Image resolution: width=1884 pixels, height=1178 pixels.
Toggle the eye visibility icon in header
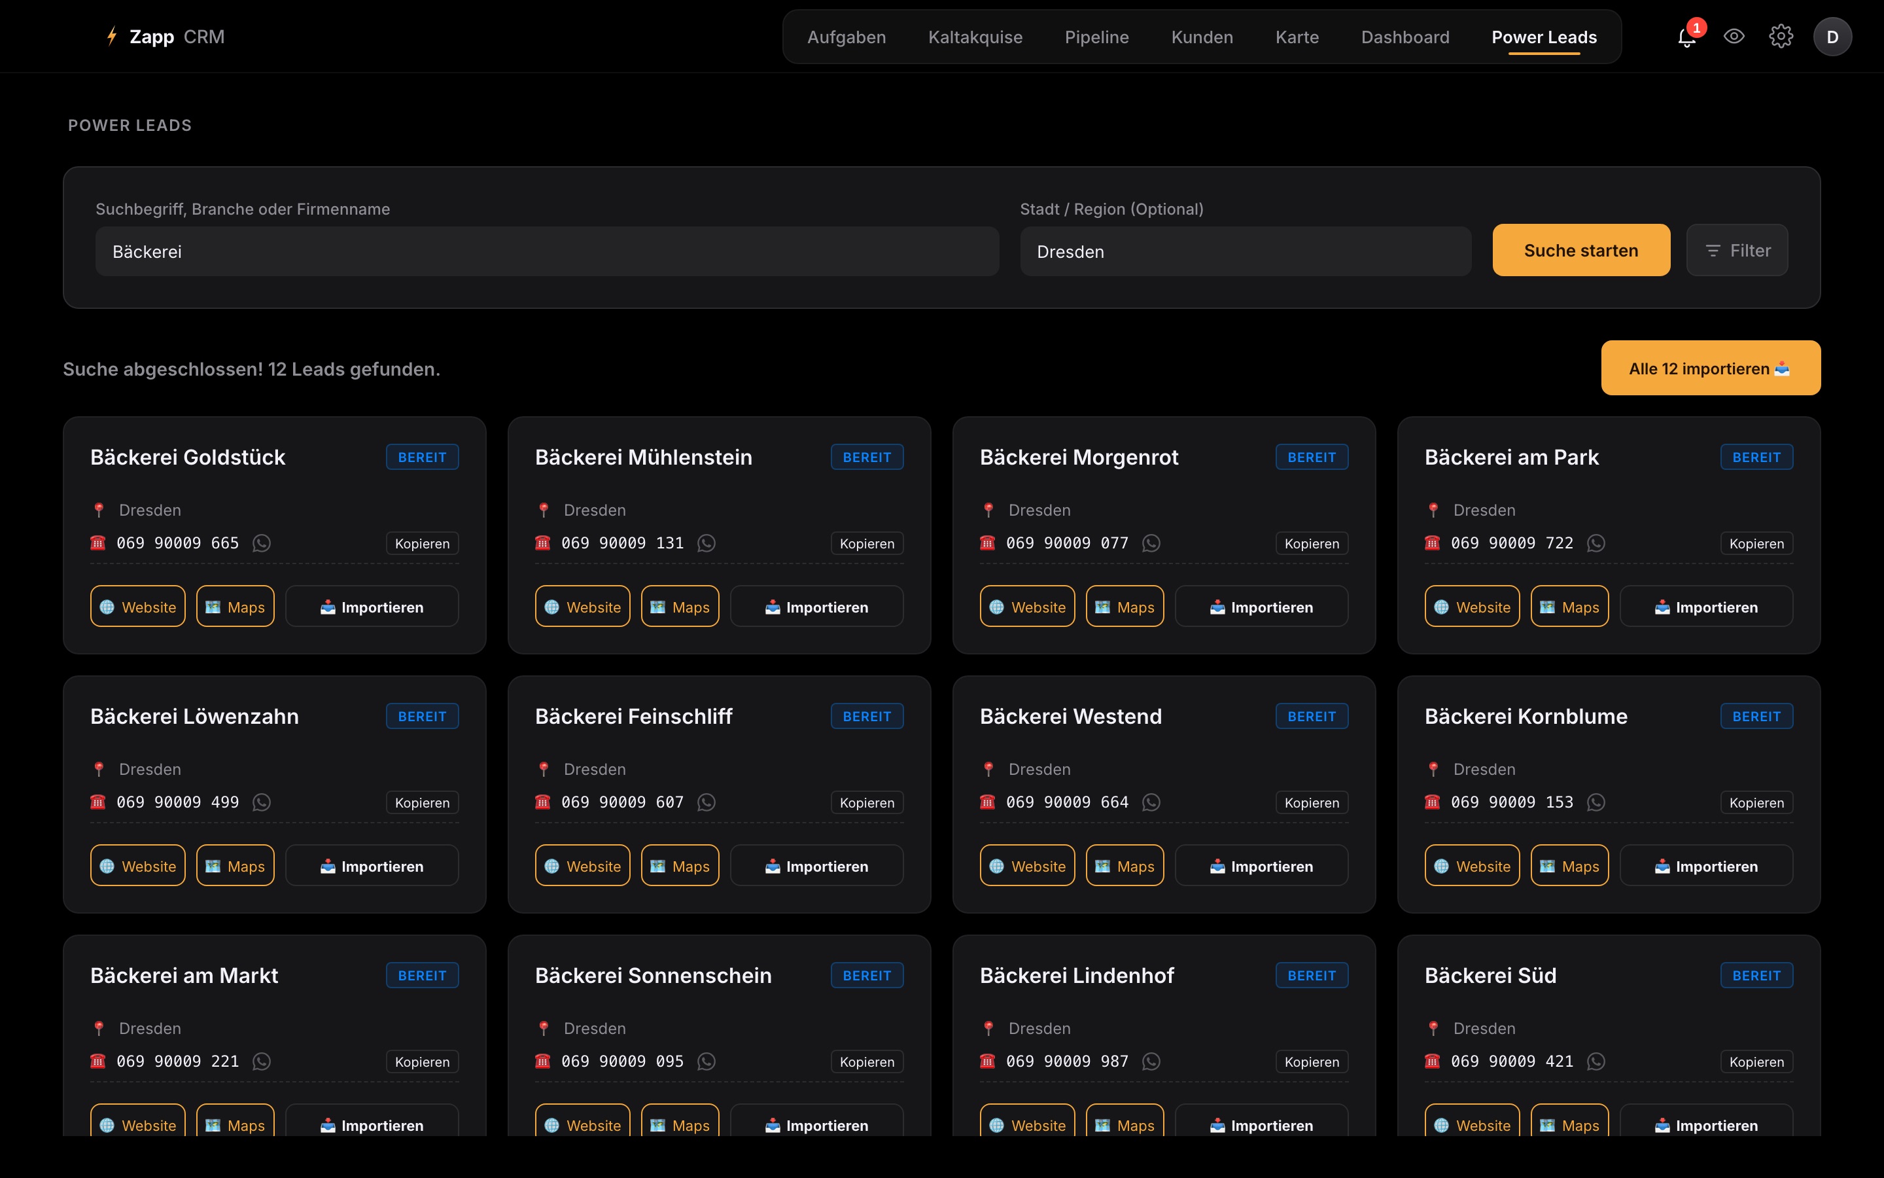point(1734,37)
